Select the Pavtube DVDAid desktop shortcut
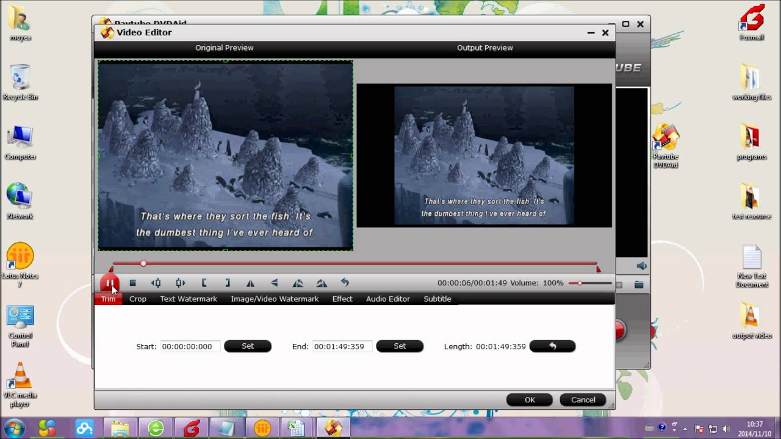Screen dimensions: 781x439 [x=665, y=146]
